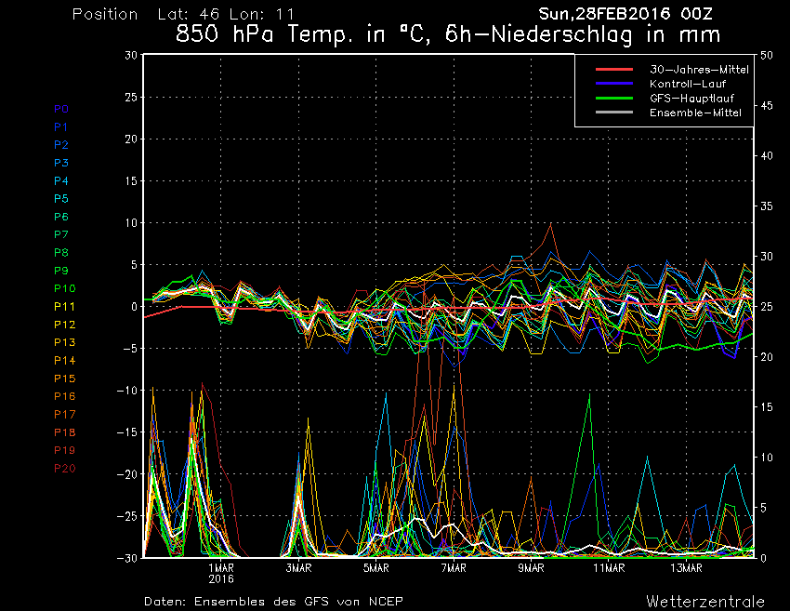Select ensemble member label P5
Viewport: 790px width, 611px height.
point(61,199)
